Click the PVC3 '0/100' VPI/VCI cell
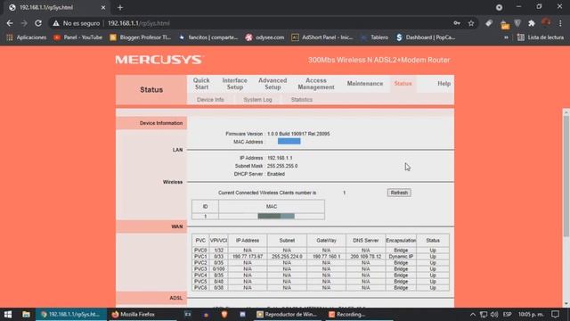The width and height of the screenshot is (570, 321). click(x=218, y=269)
